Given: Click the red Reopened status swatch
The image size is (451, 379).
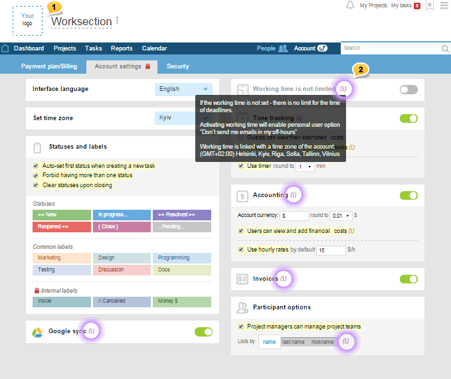Looking at the screenshot, I should point(62,227).
